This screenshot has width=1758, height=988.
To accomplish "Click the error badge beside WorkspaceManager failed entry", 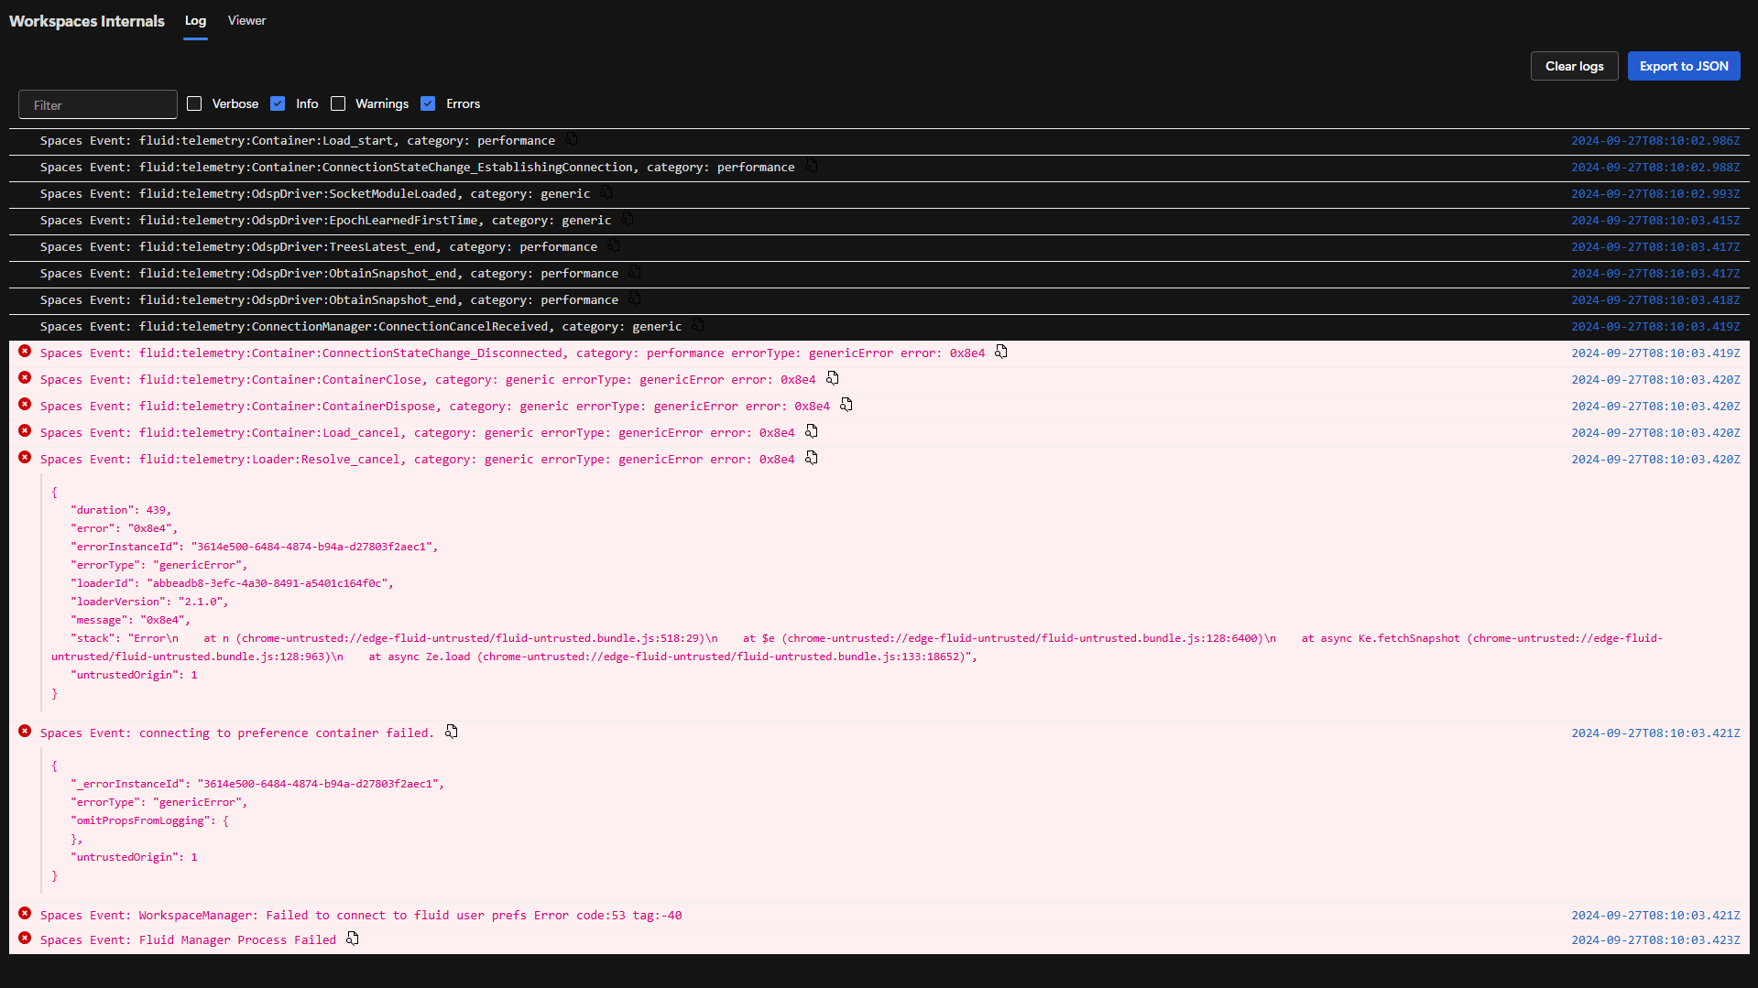I will pyautogui.click(x=24, y=914).
